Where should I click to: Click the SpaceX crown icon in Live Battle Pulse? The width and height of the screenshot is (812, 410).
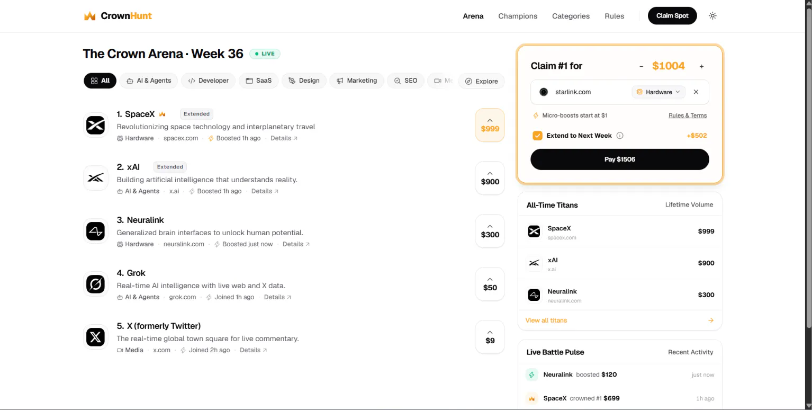tap(531, 398)
